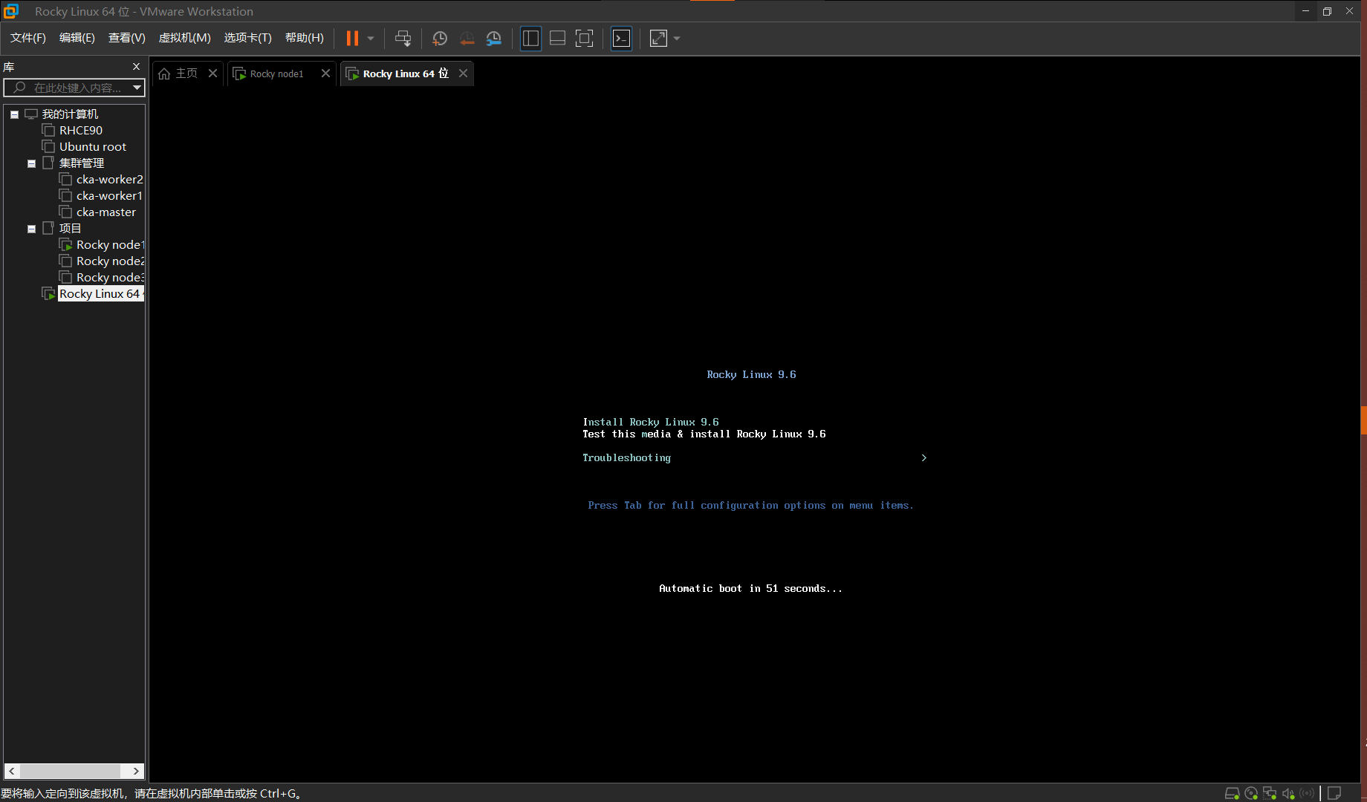The width and height of the screenshot is (1367, 802).
Task: Take a snapshot with the clock-plus icon
Action: pyautogui.click(x=439, y=39)
